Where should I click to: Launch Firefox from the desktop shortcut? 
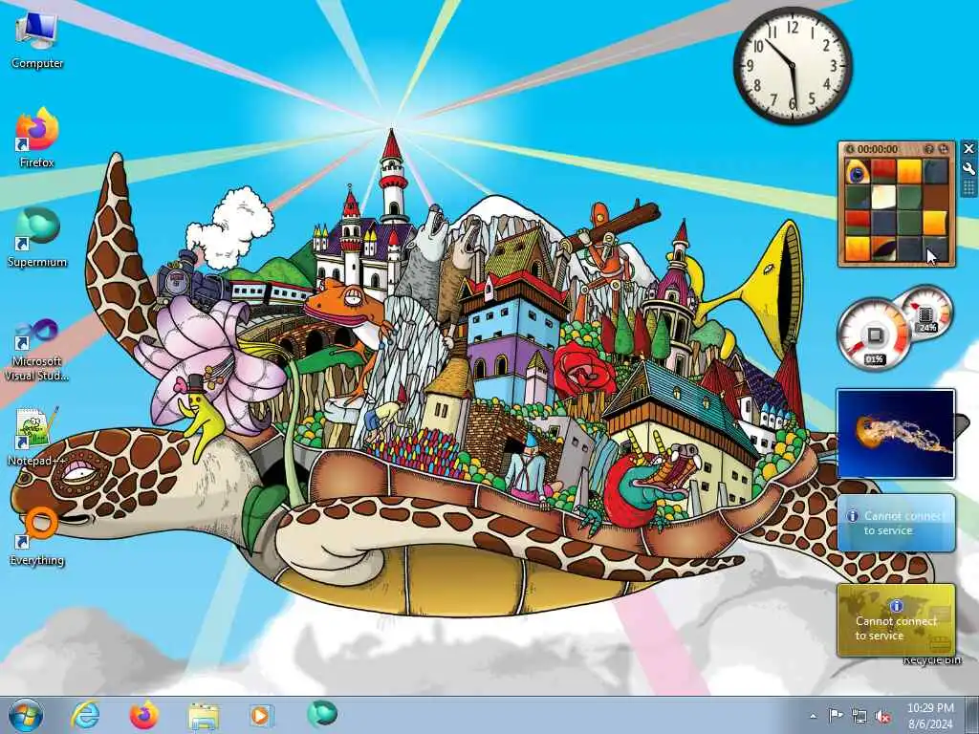click(37, 138)
